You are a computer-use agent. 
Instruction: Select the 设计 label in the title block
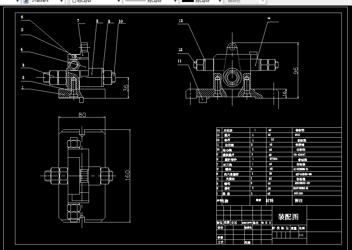coord(220,228)
